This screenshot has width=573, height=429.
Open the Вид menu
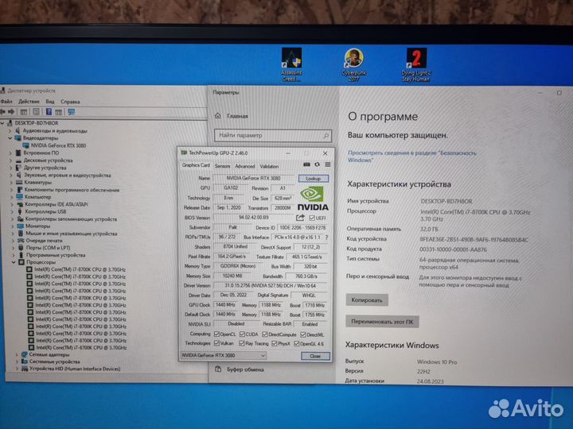pyautogui.click(x=50, y=102)
